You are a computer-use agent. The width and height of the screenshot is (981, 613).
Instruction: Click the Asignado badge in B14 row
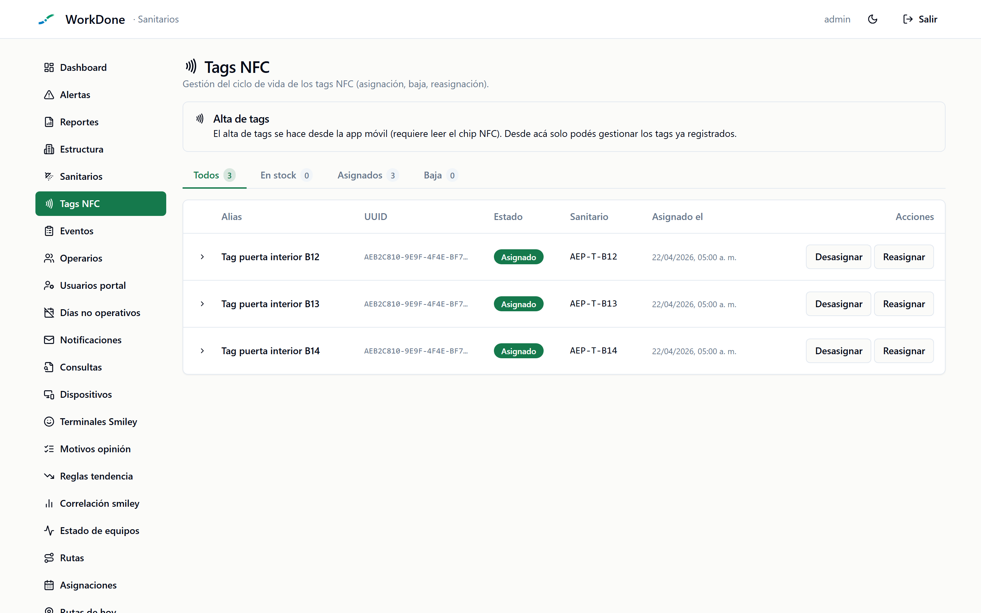click(x=518, y=351)
